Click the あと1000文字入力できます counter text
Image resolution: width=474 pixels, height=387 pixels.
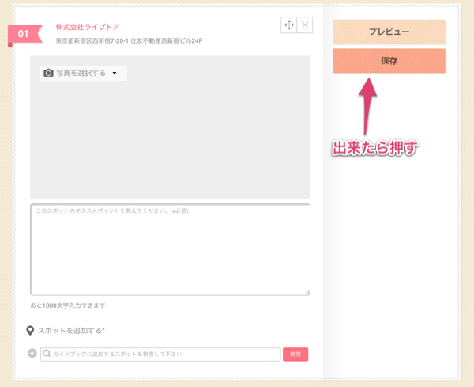68,305
